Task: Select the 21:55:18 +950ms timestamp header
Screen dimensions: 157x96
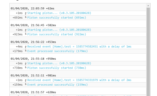Action: [33, 59]
